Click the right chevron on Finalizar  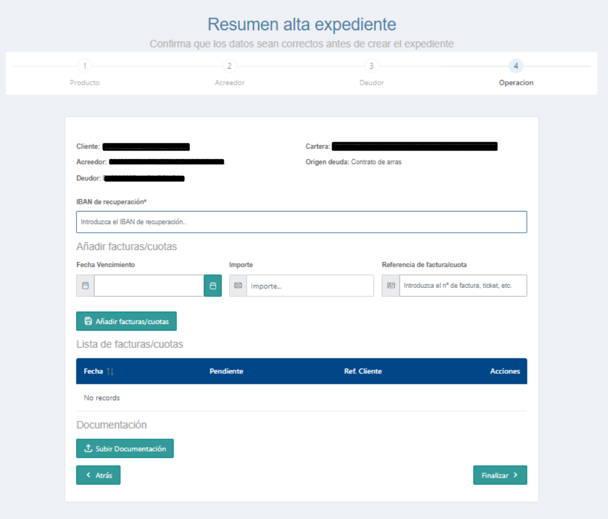click(515, 475)
